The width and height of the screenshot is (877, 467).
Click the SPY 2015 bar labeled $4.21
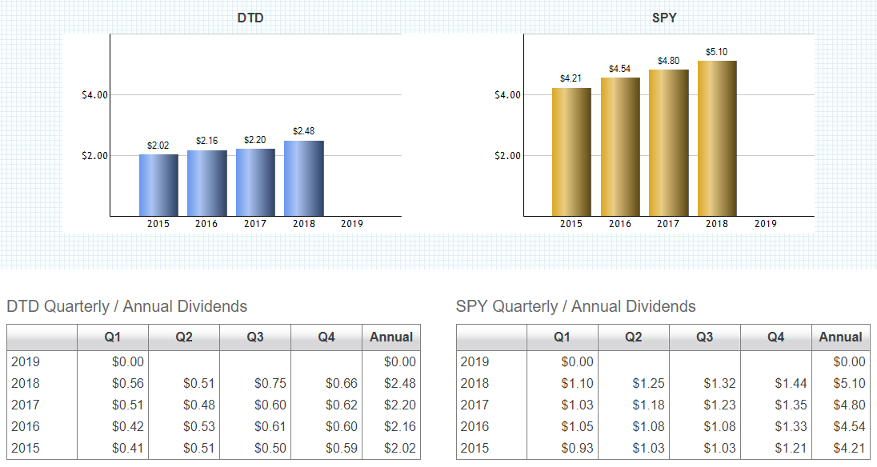(571, 152)
